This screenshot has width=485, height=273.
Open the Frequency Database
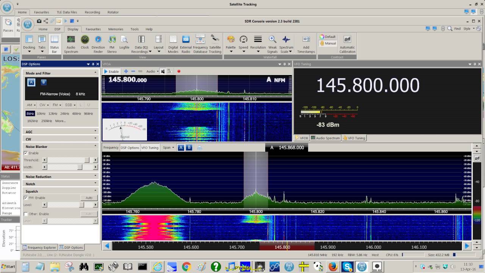pos(200,44)
